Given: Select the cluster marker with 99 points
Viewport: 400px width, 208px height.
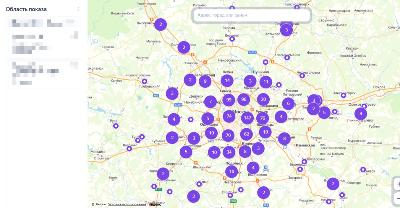Looking at the screenshot, I should [229, 100].
